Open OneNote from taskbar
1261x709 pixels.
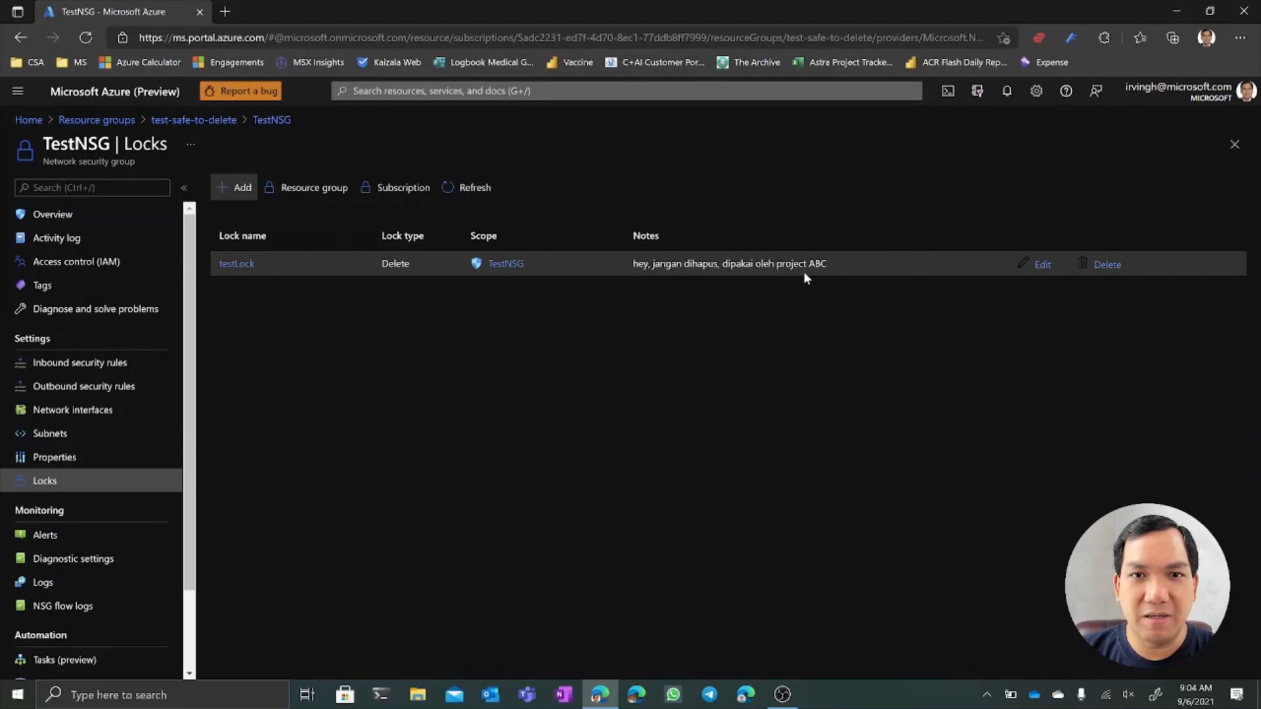pyautogui.click(x=564, y=695)
